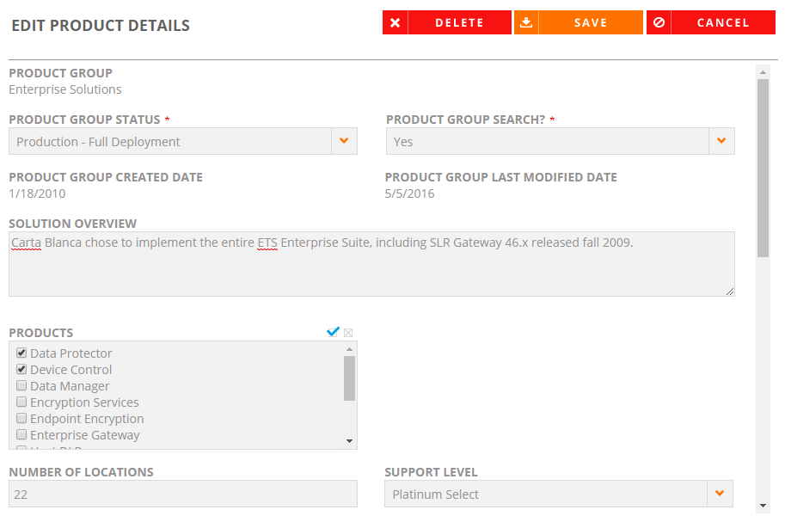Click the 'PRODUCTS' section label

tap(41, 333)
